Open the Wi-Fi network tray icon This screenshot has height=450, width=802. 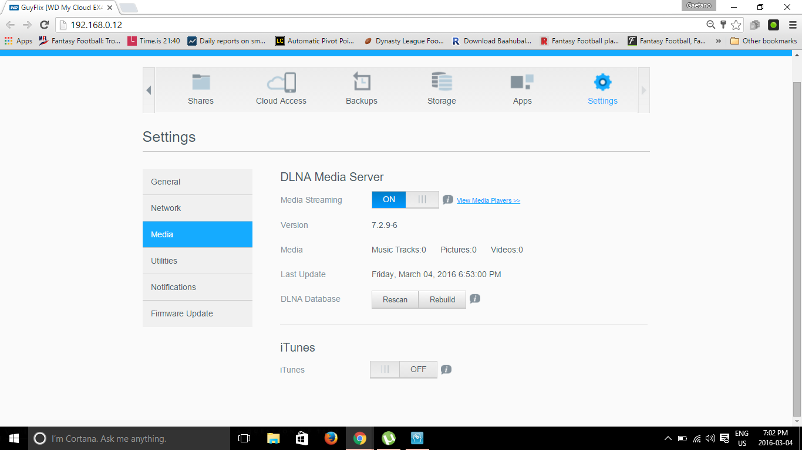697,438
